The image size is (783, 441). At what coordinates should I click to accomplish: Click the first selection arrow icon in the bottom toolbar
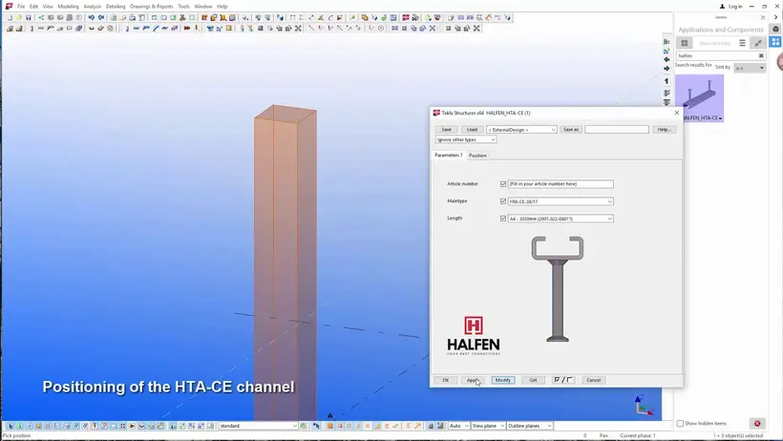[10, 426]
